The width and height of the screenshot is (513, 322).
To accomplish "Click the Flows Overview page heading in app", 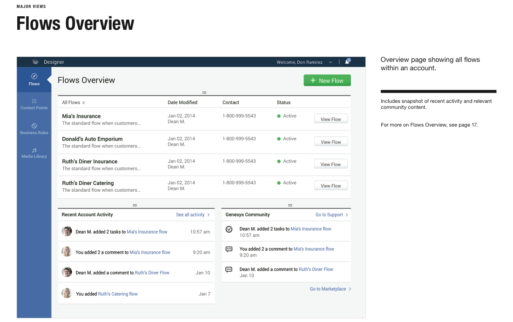I will (87, 80).
